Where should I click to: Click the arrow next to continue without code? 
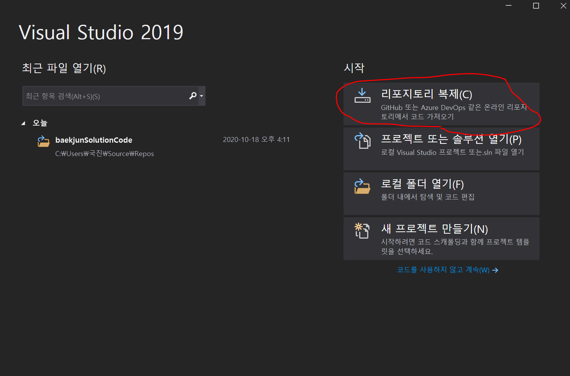tap(495, 270)
